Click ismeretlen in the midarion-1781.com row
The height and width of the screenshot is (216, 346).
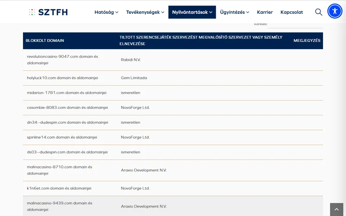tap(131, 93)
